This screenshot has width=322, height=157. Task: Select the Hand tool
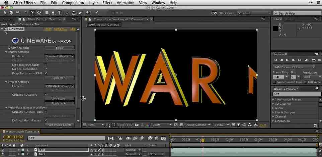[11, 13]
